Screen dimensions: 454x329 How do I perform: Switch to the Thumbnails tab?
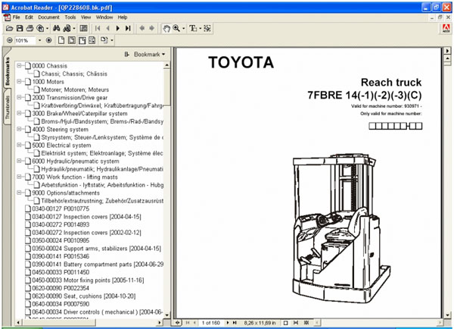pos(8,107)
